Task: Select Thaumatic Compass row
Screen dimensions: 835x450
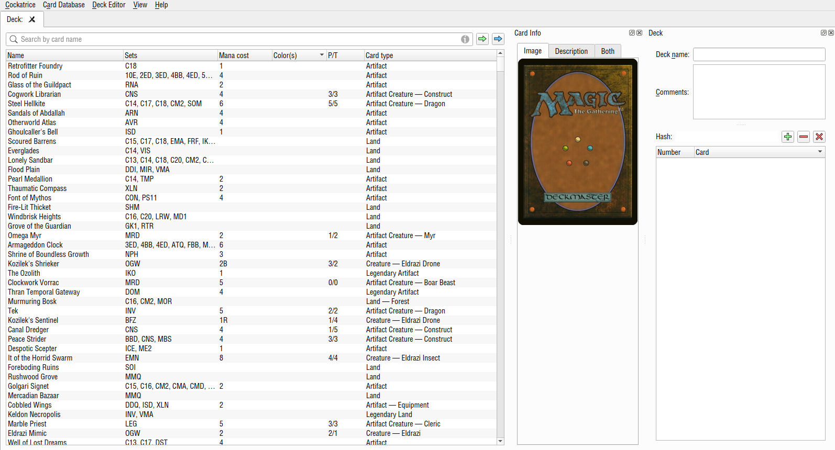Action: [x=251, y=188]
